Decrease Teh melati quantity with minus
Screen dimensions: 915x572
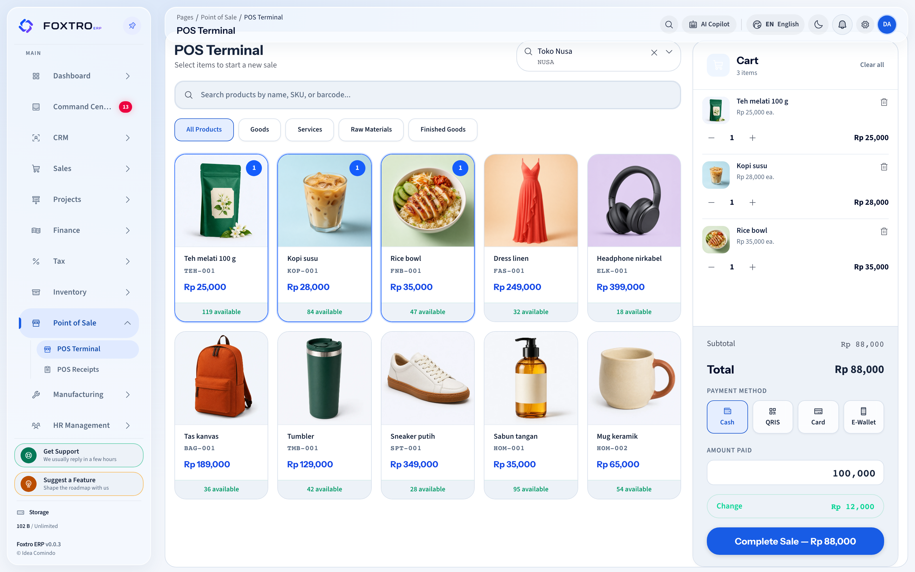click(x=711, y=138)
